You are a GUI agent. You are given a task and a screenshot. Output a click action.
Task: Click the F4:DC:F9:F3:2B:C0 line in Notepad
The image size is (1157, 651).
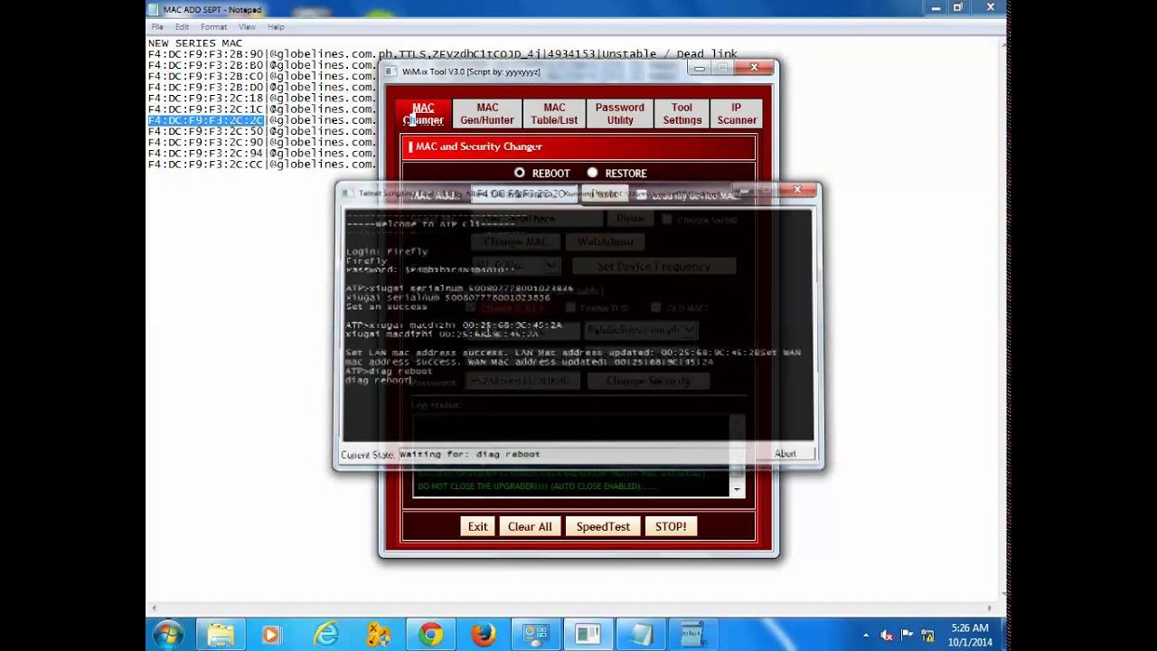tap(261, 76)
